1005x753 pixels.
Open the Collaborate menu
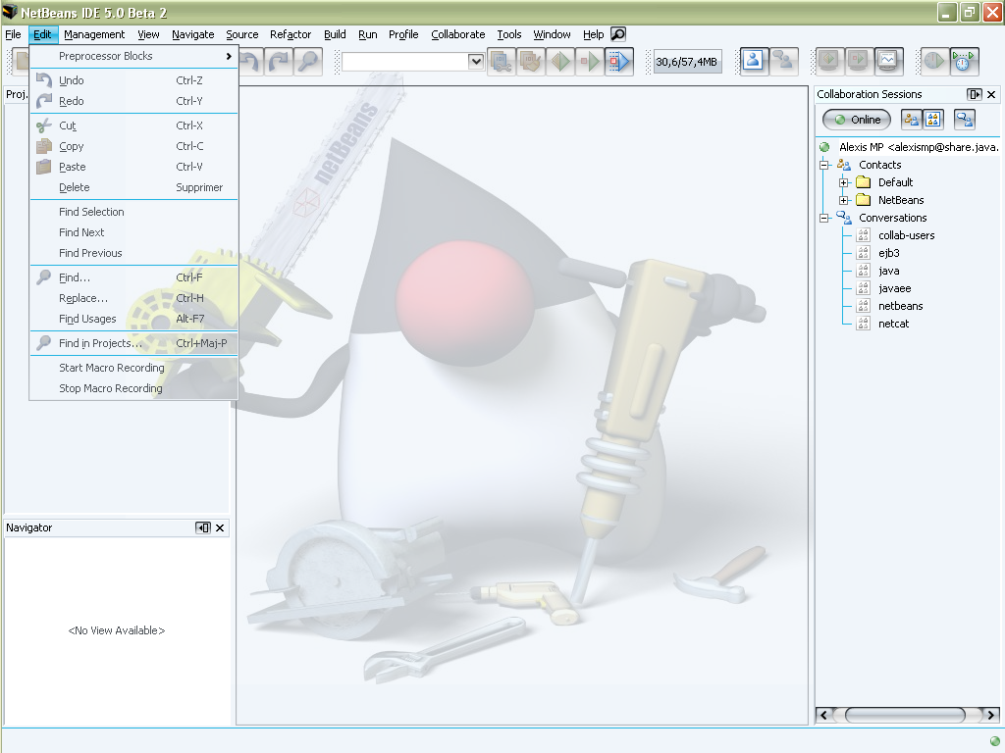pos(457,34)
